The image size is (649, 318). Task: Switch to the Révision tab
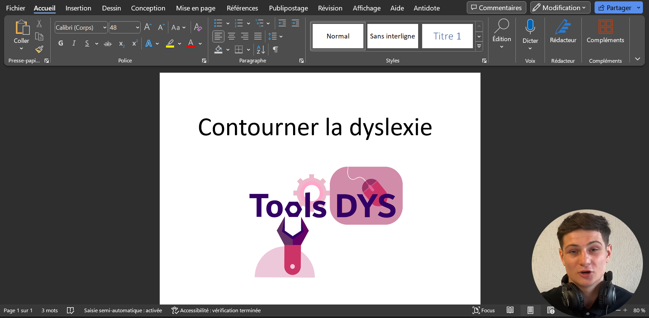(330, 8)
